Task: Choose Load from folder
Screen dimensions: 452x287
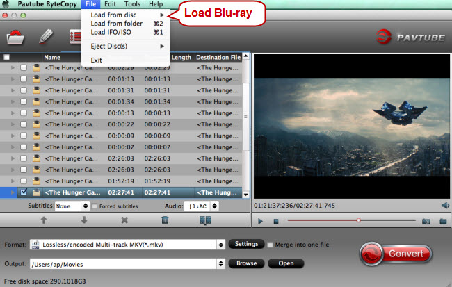Action: (126, 24)
